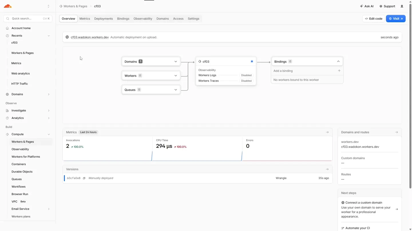Expand the Email Service chevron
The image size is (412, 231).
49,209
